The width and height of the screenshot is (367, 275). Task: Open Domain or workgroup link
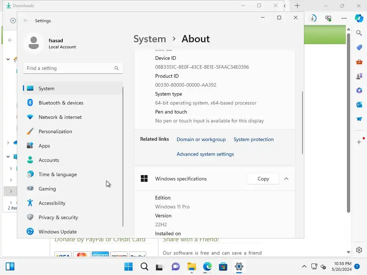click(201, 139)
